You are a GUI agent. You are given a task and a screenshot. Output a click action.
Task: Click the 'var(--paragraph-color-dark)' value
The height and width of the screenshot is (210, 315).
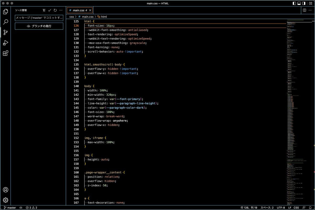122,108
